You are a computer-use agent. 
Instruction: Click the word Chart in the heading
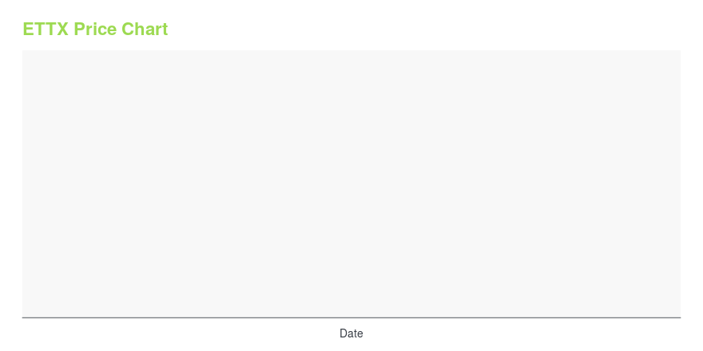pos(145,29)
